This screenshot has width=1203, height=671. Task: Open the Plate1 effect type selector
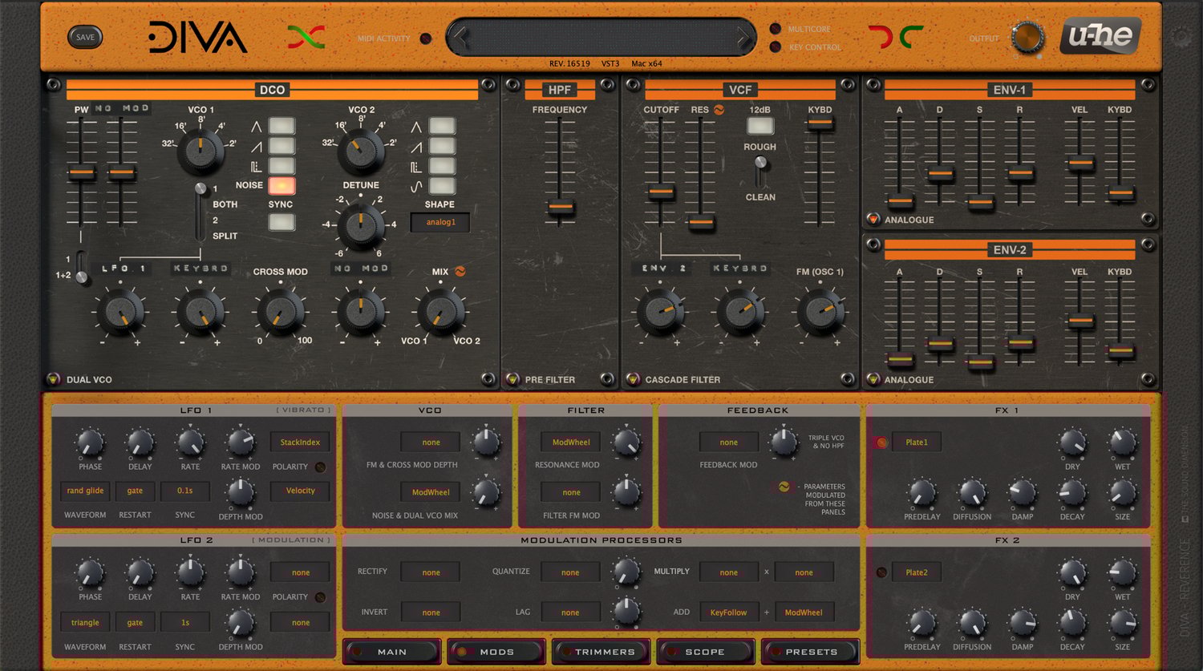pyautogui.click(x=917, y=443)
